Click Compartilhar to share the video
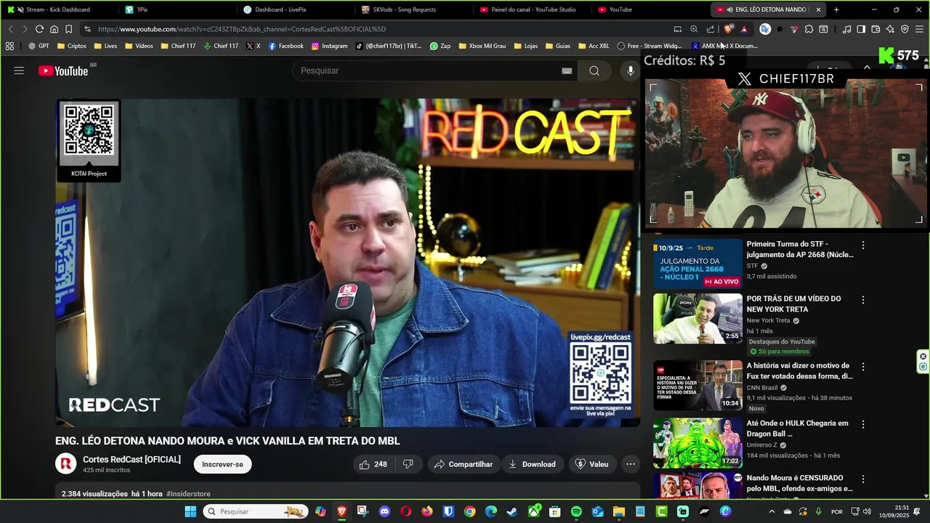 click(463, 464)
